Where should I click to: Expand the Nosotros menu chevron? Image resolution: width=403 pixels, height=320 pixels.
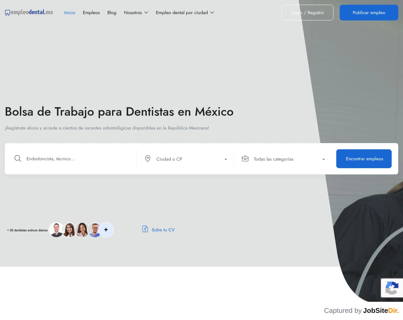146,13
